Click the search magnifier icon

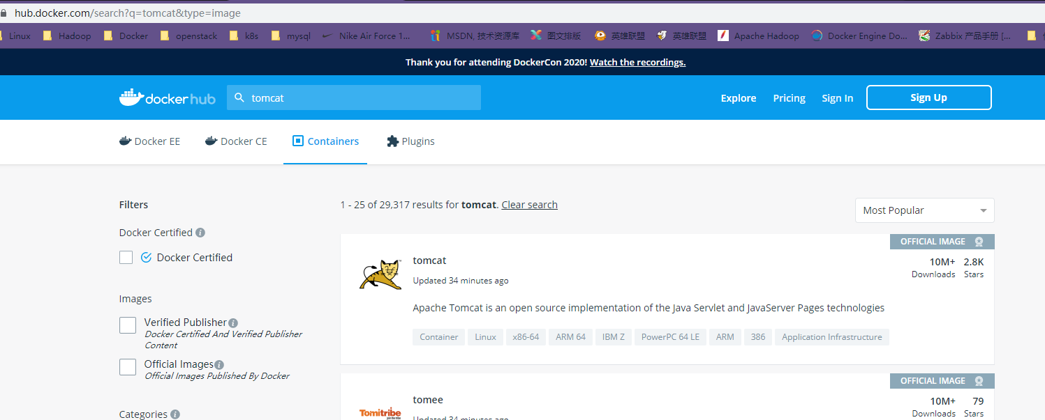(x=239, y=98)
